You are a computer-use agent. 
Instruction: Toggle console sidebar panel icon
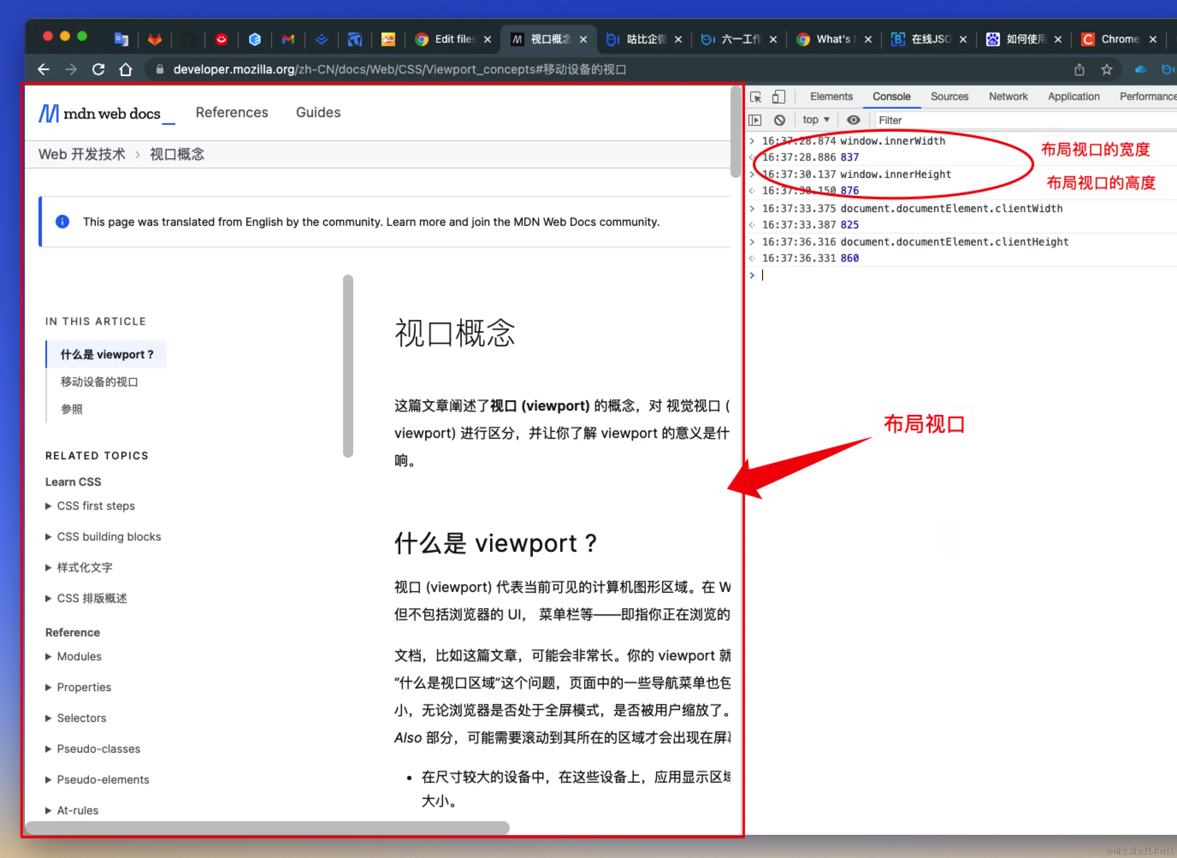[755, 120]
